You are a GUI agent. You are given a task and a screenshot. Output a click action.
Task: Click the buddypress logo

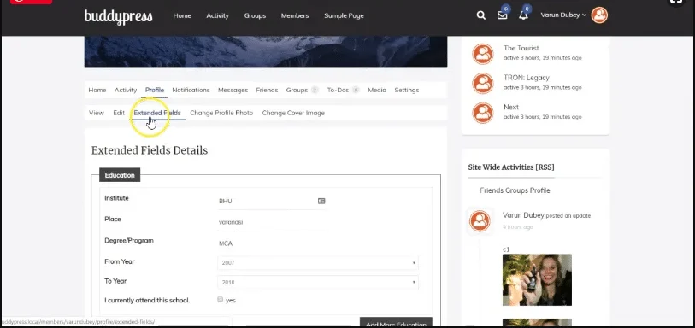pos(118,16)
